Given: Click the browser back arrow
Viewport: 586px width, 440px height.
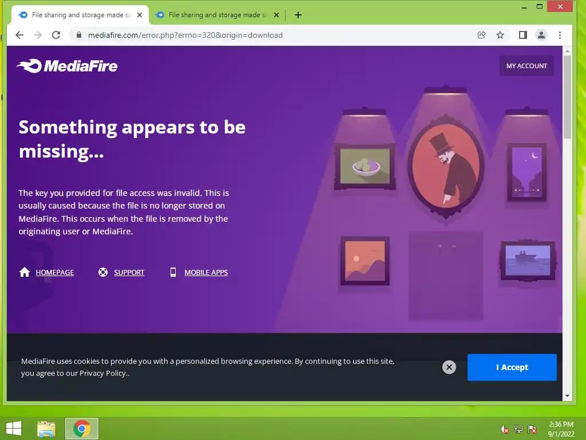Looking at the screenshot, I should point(19,35).
